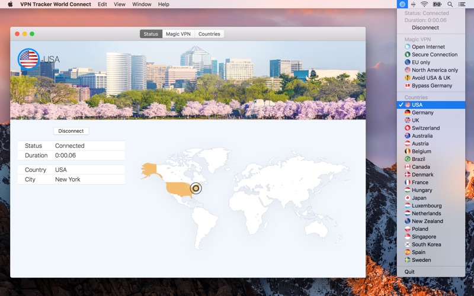Open the Edit menu
This screenshot has width=474, height=296.
pyautogui.click(x=102, y=4)
